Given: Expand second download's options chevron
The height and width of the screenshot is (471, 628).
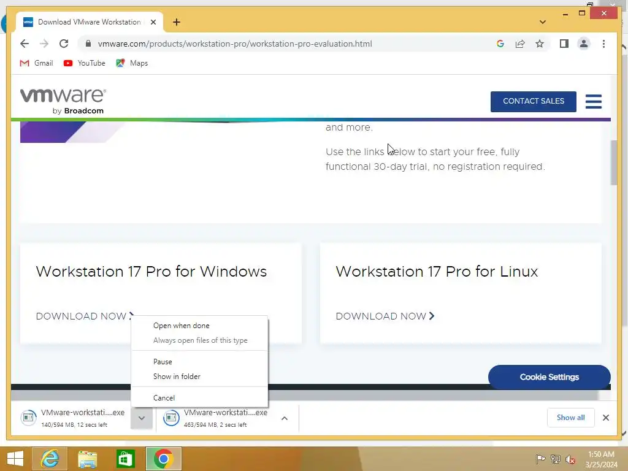Looking at the screenshot, I should click(x=285, y=418).
